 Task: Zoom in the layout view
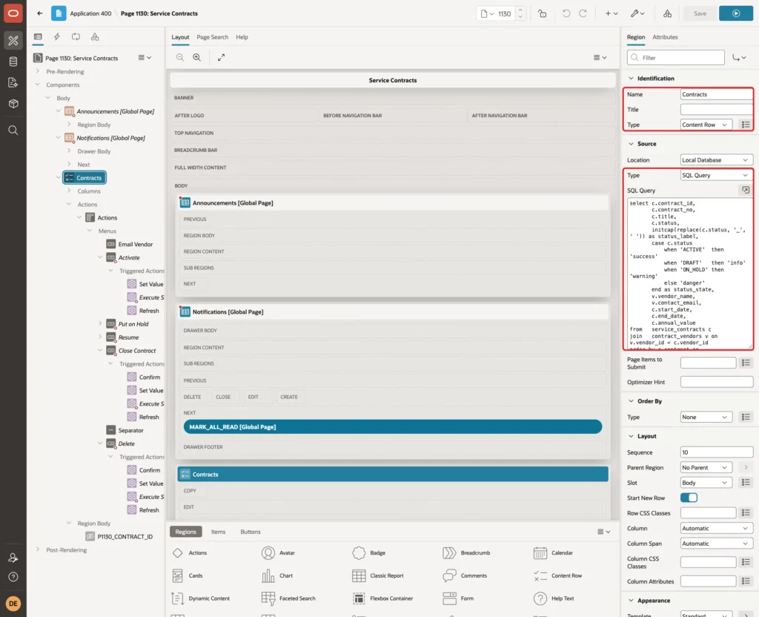click(x=197, y=57)
